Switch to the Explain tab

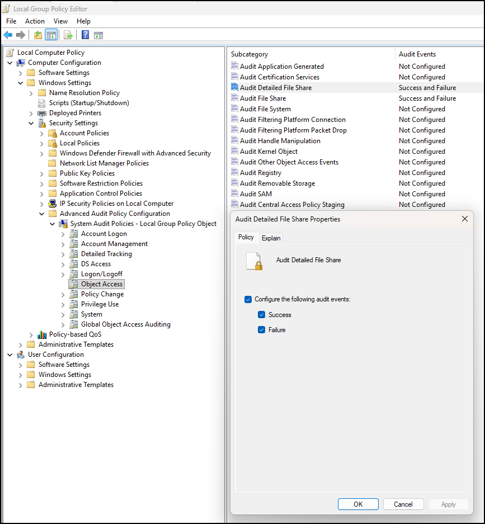click(271, 238)
